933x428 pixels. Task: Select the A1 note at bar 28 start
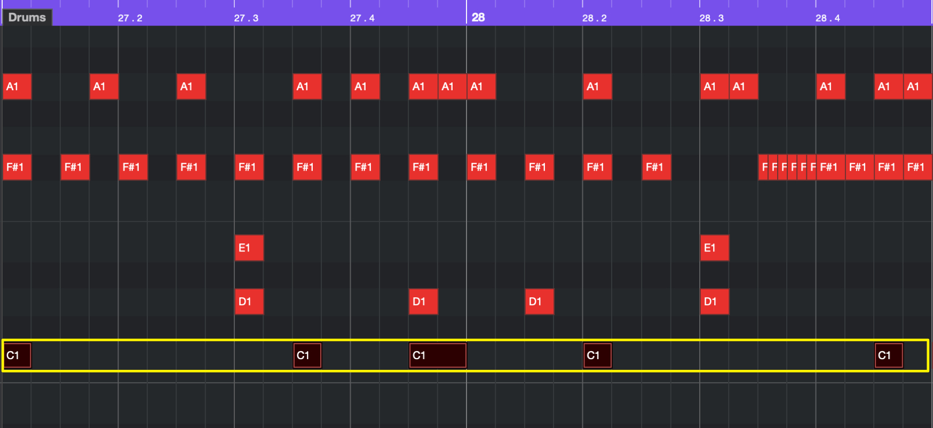[x=481, y=86]
